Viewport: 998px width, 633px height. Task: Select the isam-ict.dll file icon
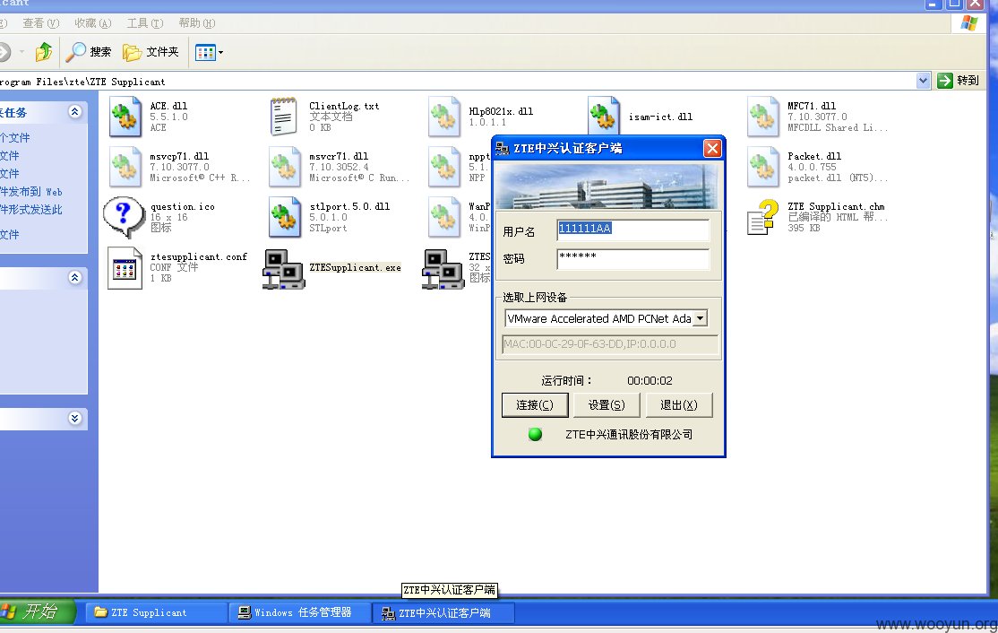[604, 116]
